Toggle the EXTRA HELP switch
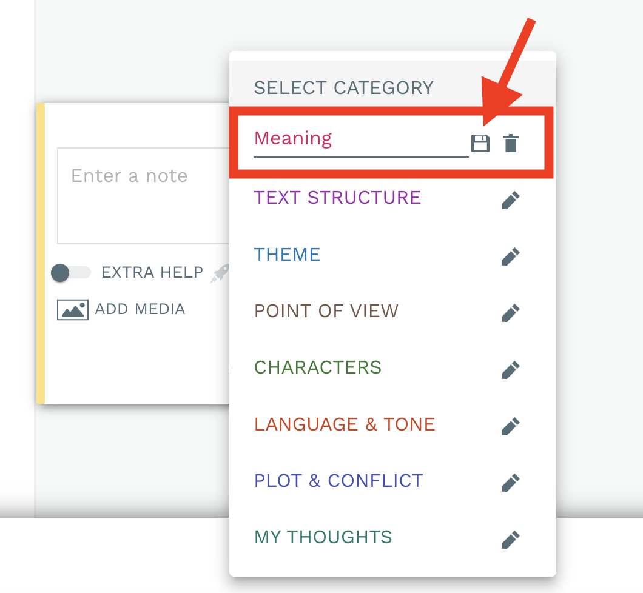This screenshot has width=643, height=593. pyautogui.click(x=70, y=273)
